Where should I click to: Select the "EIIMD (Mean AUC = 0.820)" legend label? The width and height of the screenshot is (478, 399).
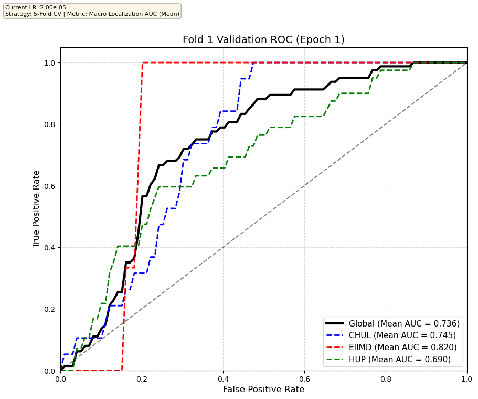(x=403, y=347)
